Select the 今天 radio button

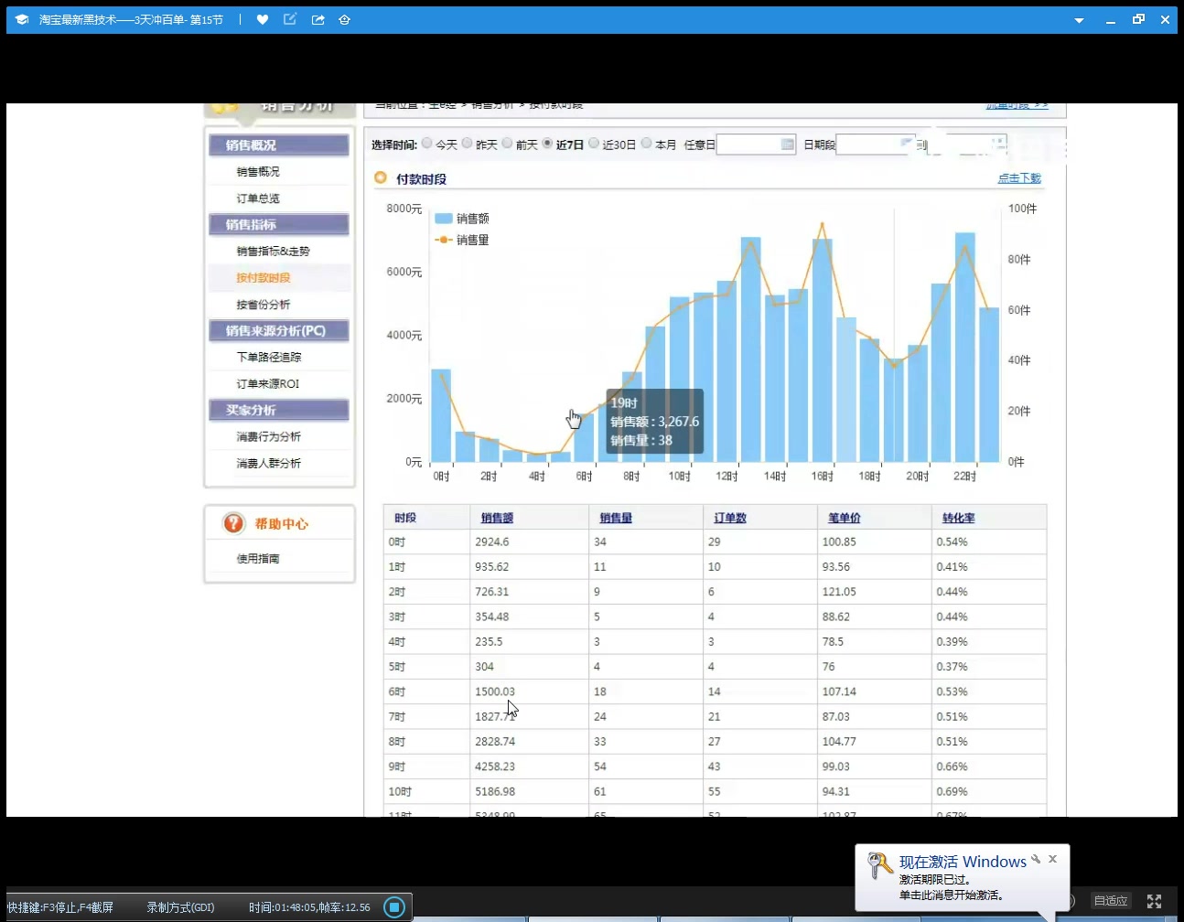tap(426, 143)
